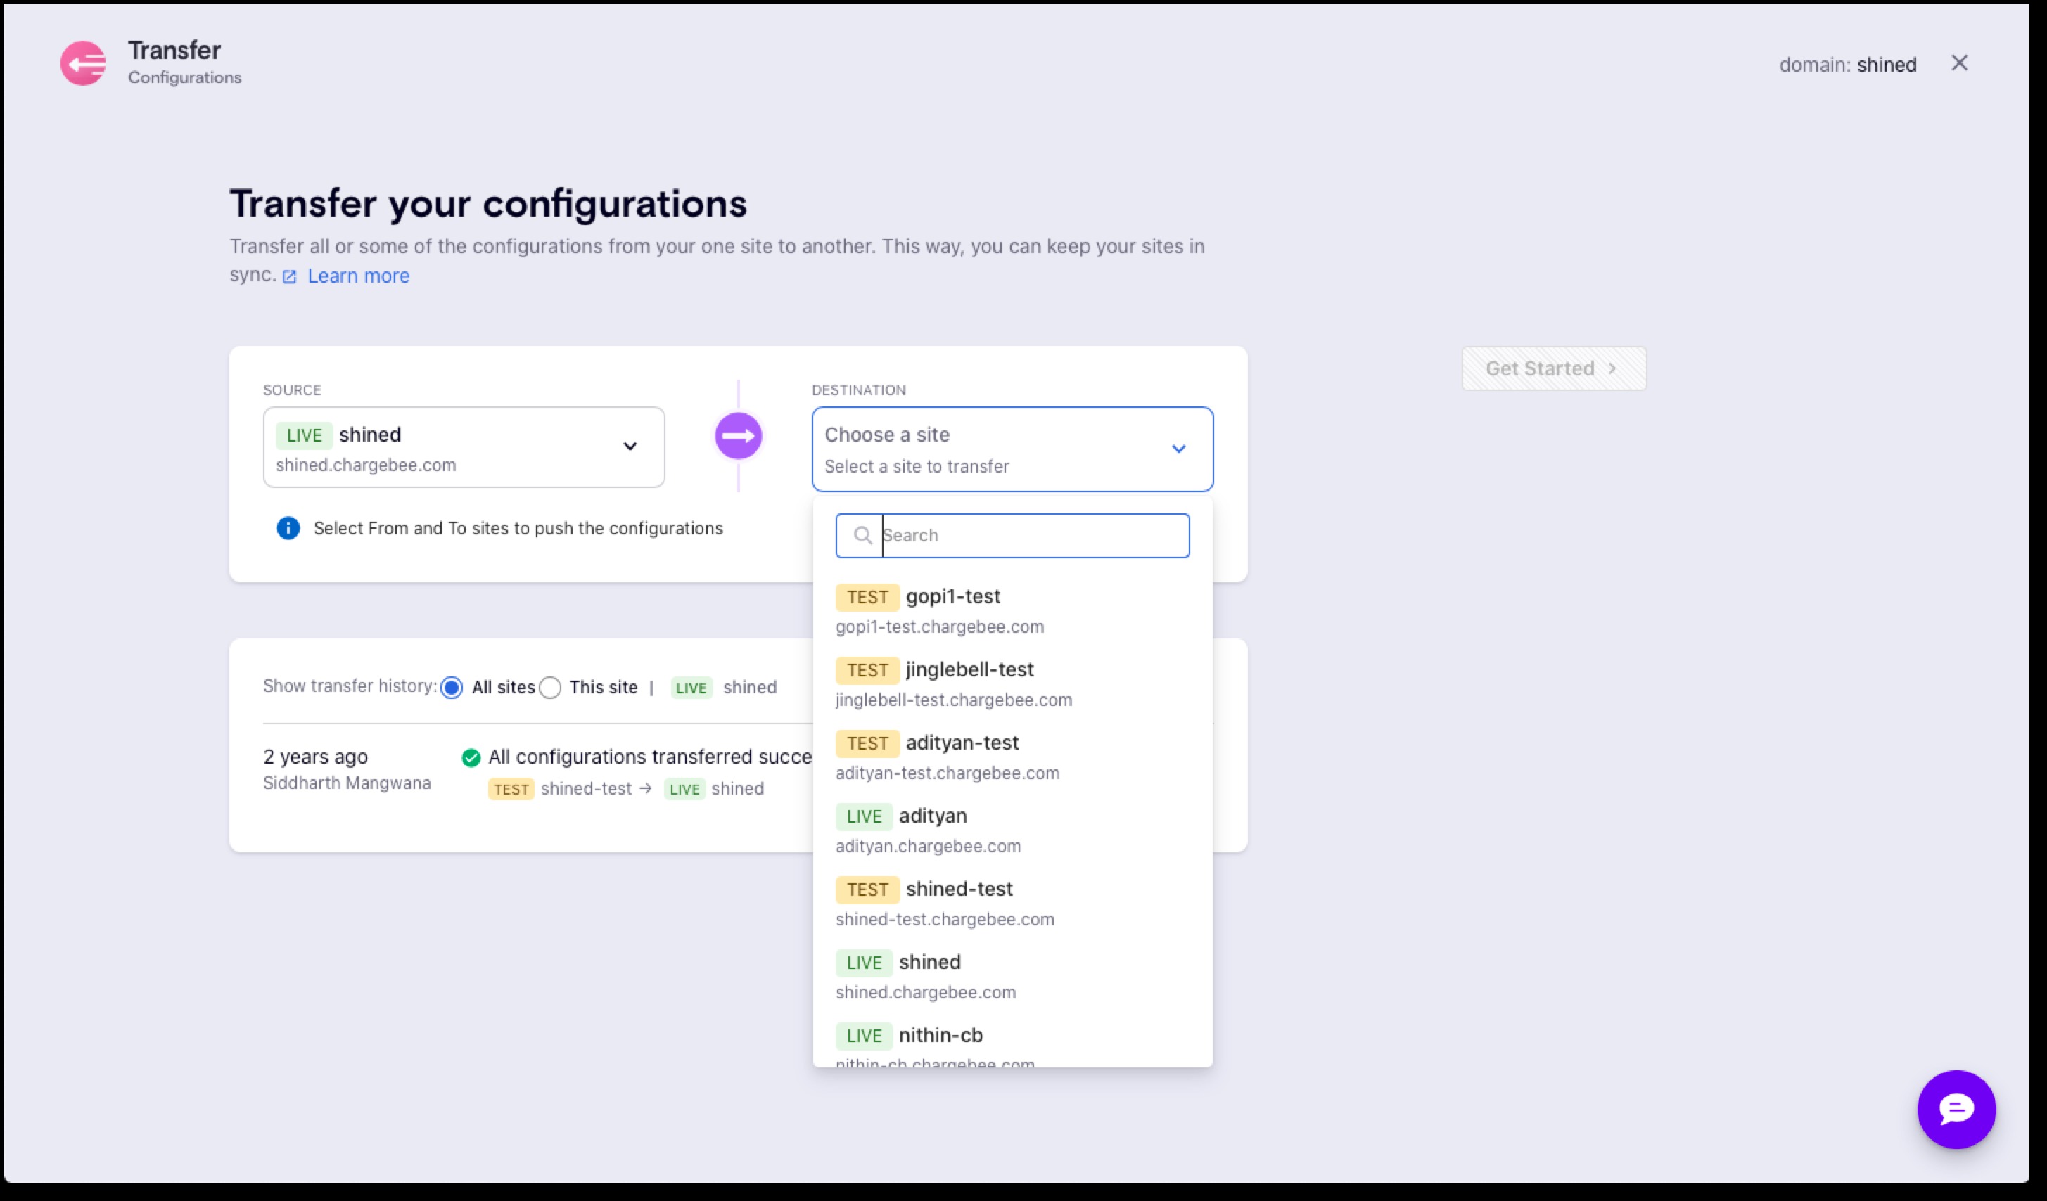The width and height of the screenshot is (2047, 1201).
Task: Select the This site radio button
Action: pos(550,688)
